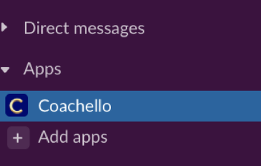Open the Coachello app icon
The height and width of the screenshot is (166, 261).
point(17,105)
